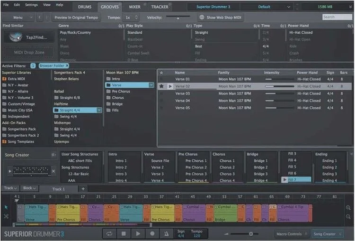The image size is (355, 241).
Task: Open the Fills folder in Moon Man
Action: (x=113, y=110)
